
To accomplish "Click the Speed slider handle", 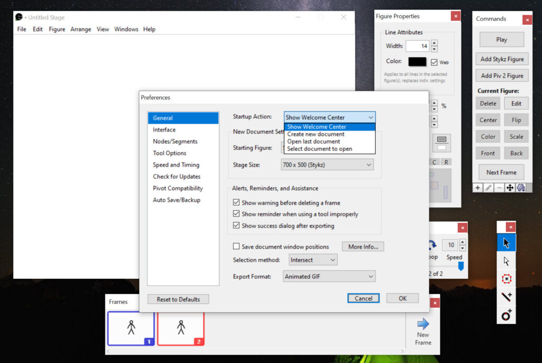I will click(461, 266).
